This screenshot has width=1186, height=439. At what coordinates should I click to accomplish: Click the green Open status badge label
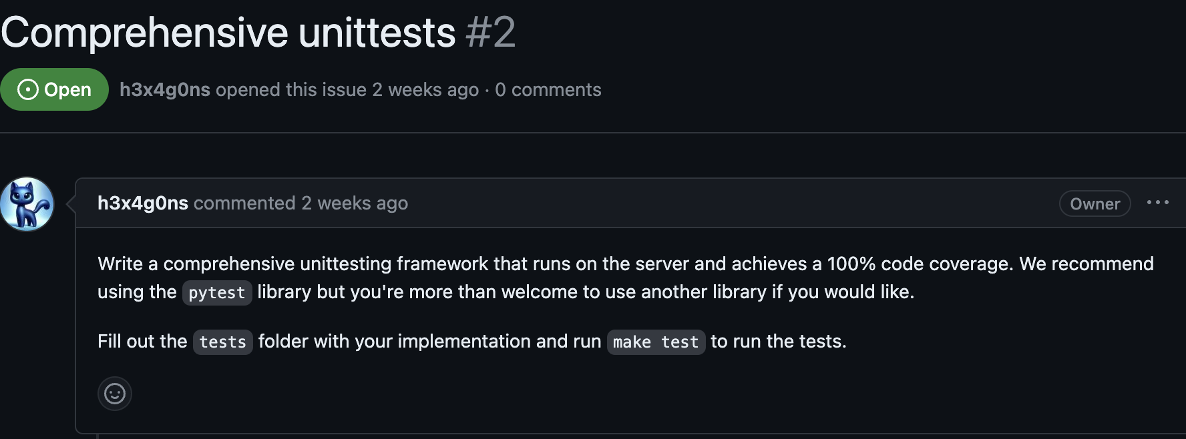point(67,89)
